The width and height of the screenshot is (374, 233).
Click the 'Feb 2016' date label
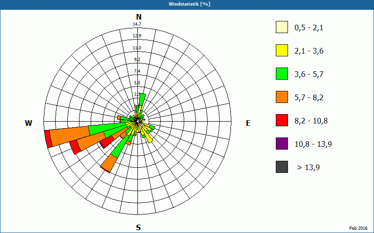coord(359,228)
